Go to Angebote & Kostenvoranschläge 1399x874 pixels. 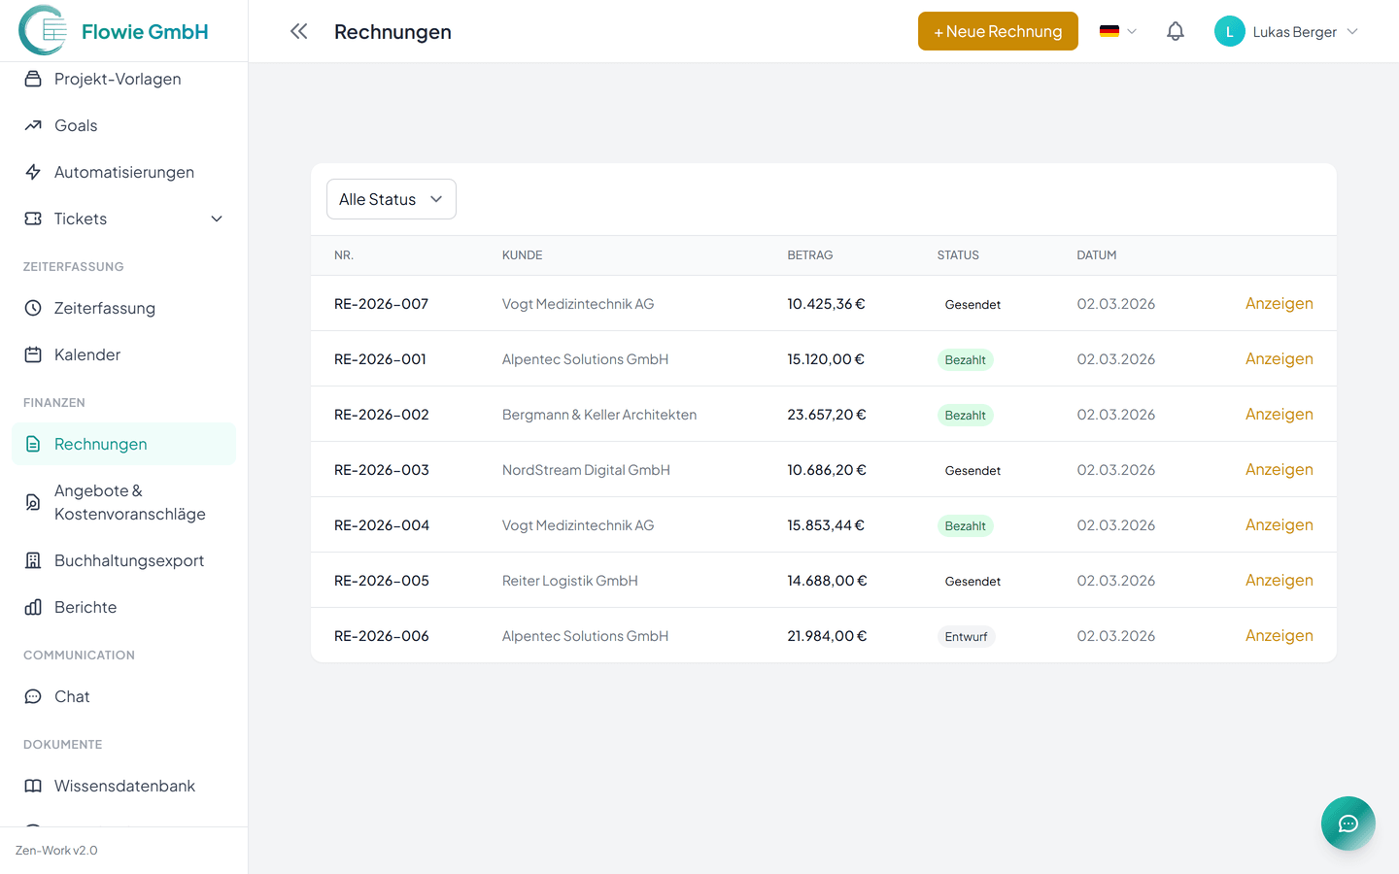pos(128,502)
